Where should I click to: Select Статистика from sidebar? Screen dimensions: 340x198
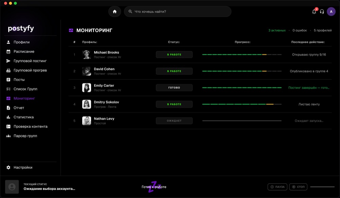click(24, 117)
